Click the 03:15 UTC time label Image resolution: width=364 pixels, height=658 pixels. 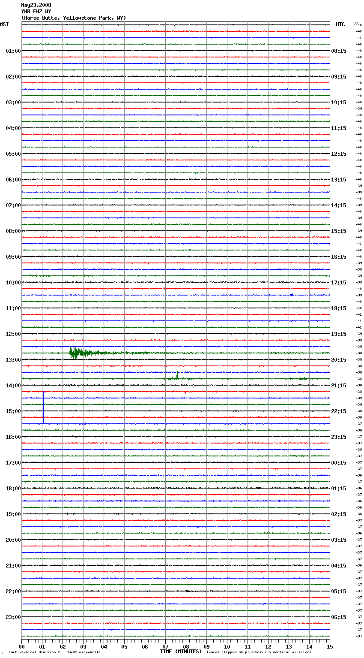339,540
